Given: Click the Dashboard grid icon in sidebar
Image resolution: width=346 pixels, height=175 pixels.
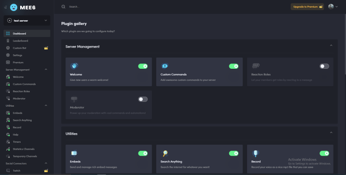Looking at the screenshot, I should click(x=8, y=33).
